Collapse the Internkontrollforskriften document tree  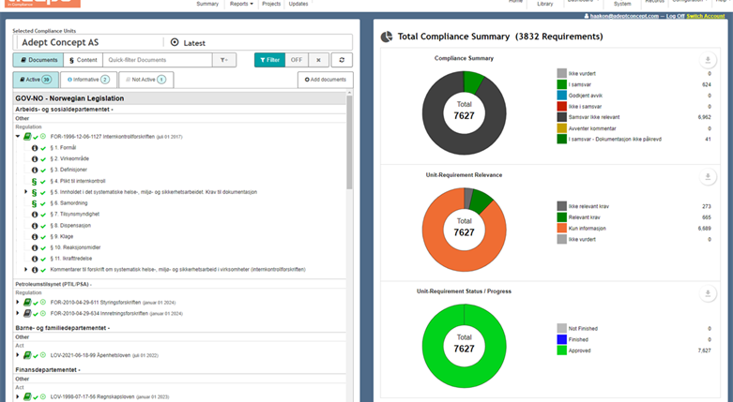click(x=18, y=136)
